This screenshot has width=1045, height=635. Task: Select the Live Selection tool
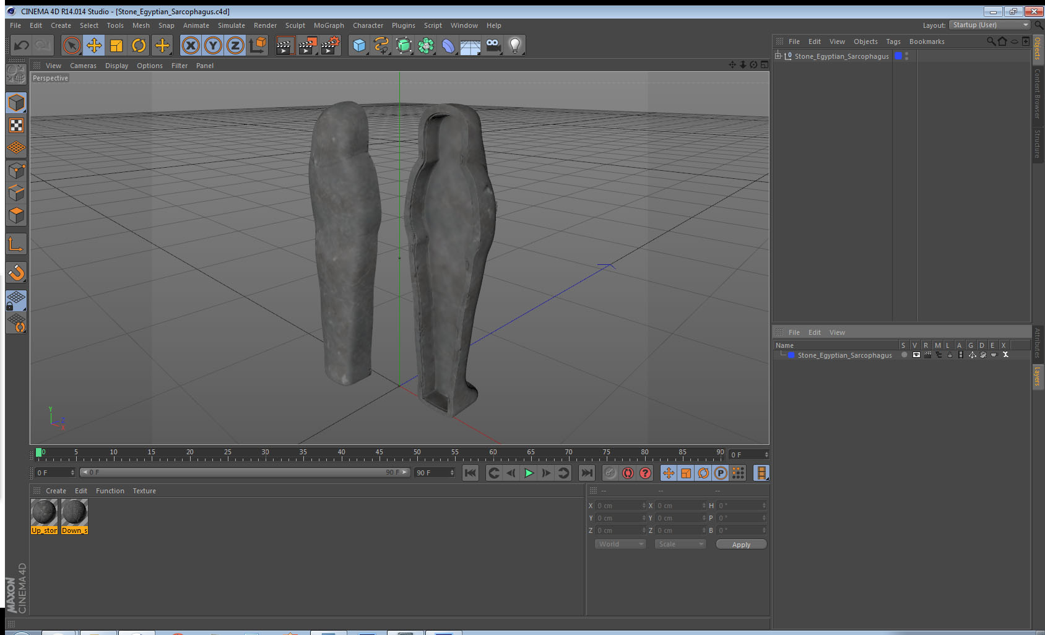(72, 45)
